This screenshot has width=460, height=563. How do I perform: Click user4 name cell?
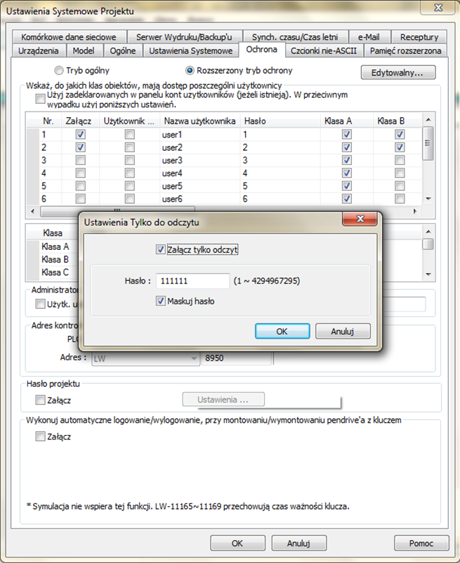click(199, 173)
